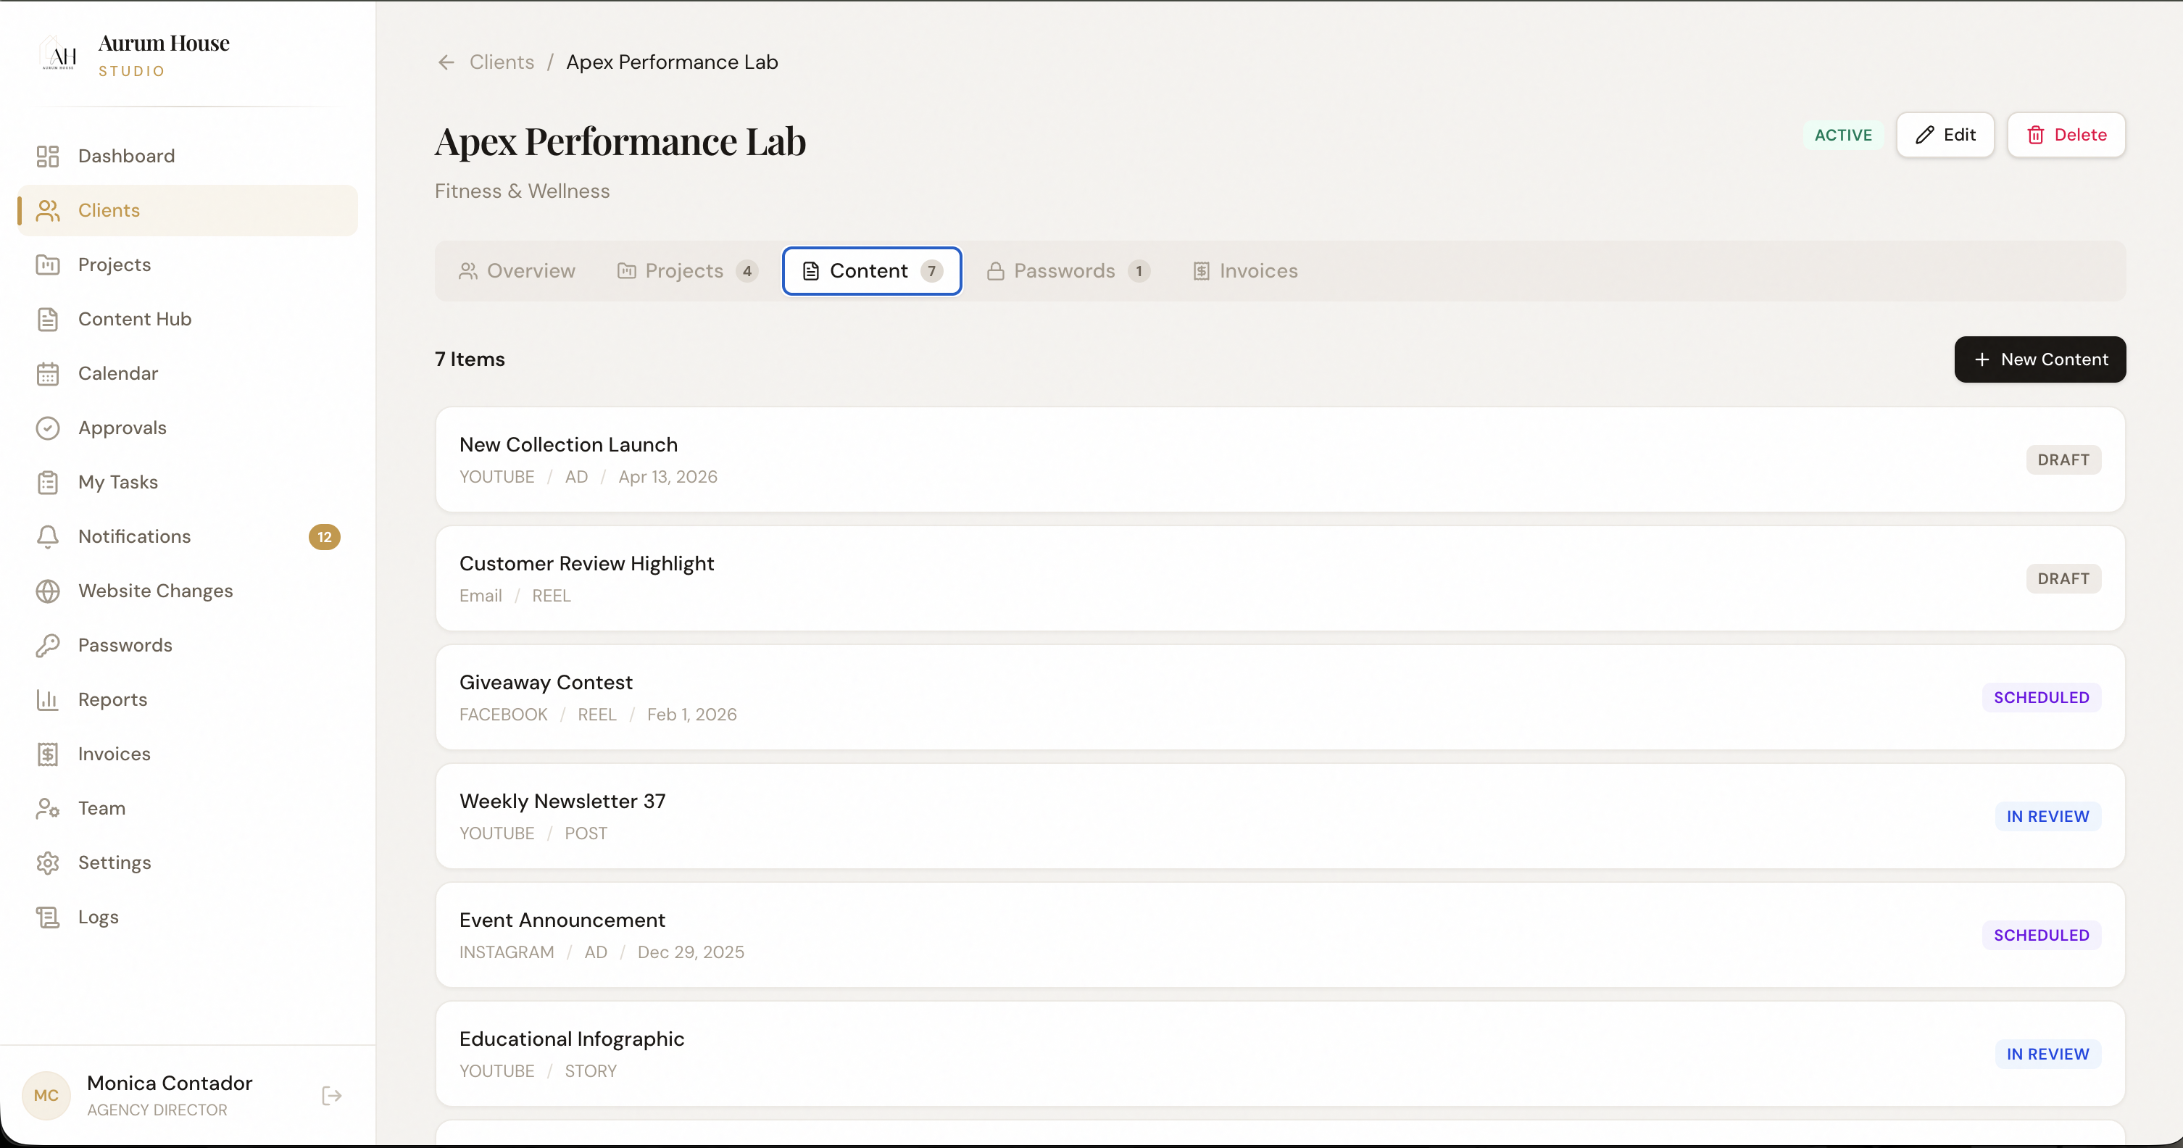Viewport: 2183px width, 1148px height.
Task: Click the New Content button
Action: [x=2039, y=359]
